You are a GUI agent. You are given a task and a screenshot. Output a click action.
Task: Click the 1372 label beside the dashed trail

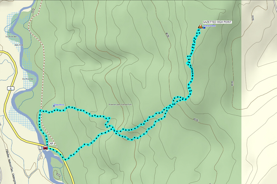click(x=33, y=11)
